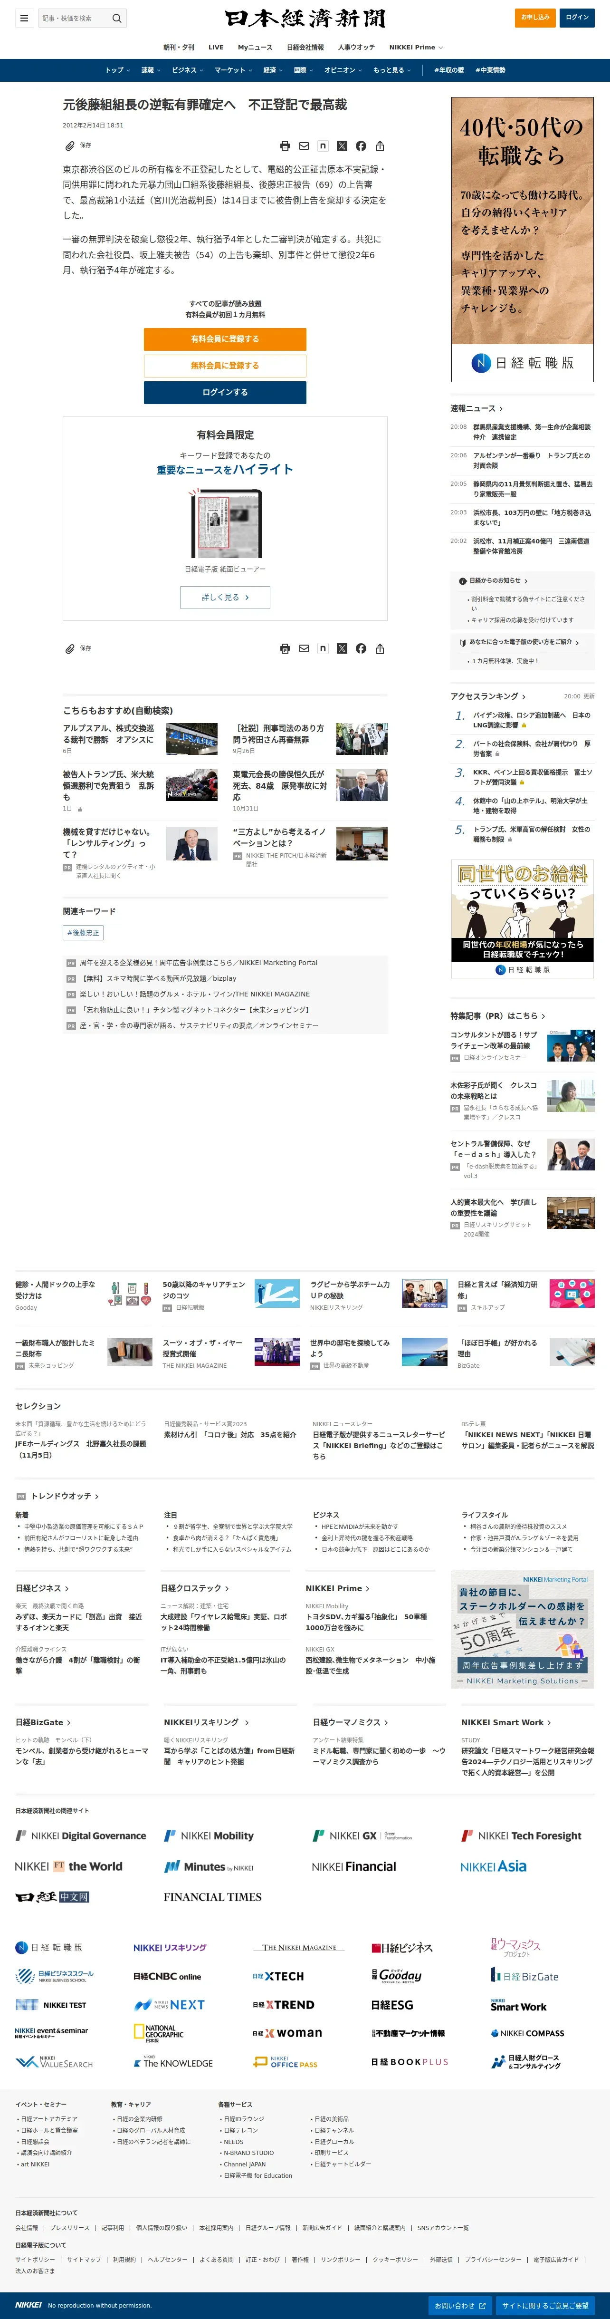Click the サイトに関するご意見ご要望 footer button
Screen dimensions: 610x2319
click(x=545, y=2305)
